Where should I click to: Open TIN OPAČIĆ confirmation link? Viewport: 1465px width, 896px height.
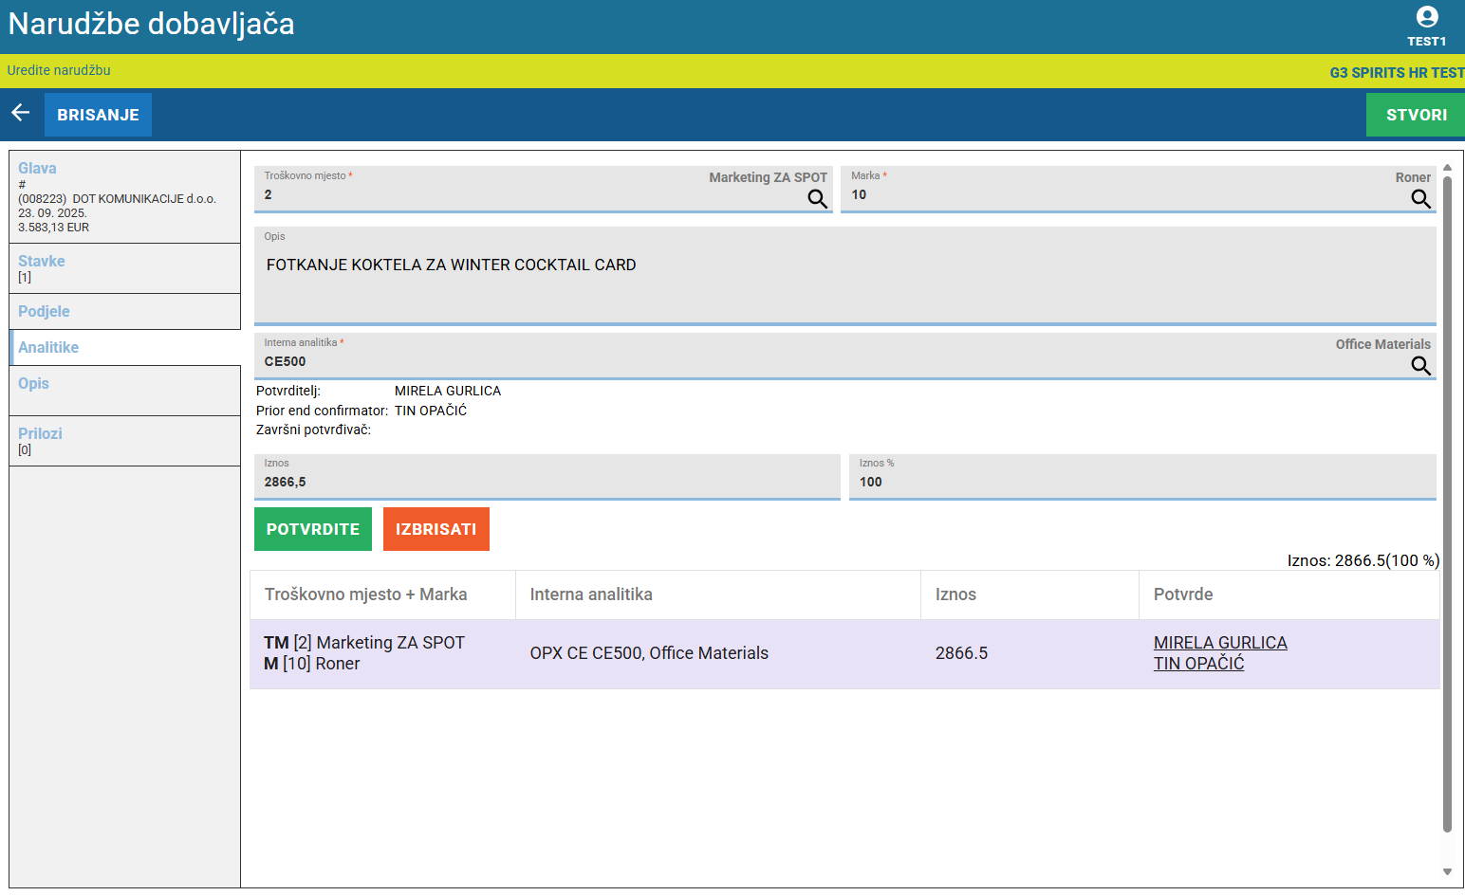coord(1198,664)
